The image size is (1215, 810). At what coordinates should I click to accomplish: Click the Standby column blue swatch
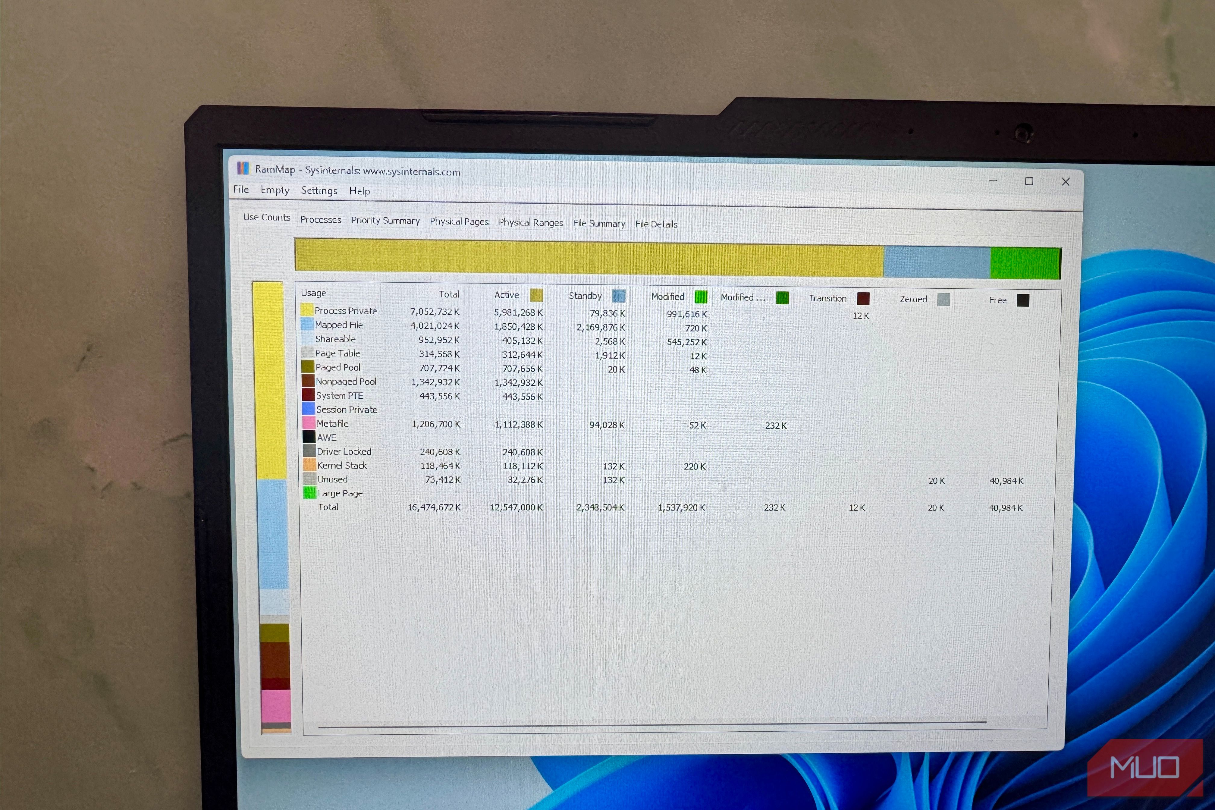(x=618, y=296)
